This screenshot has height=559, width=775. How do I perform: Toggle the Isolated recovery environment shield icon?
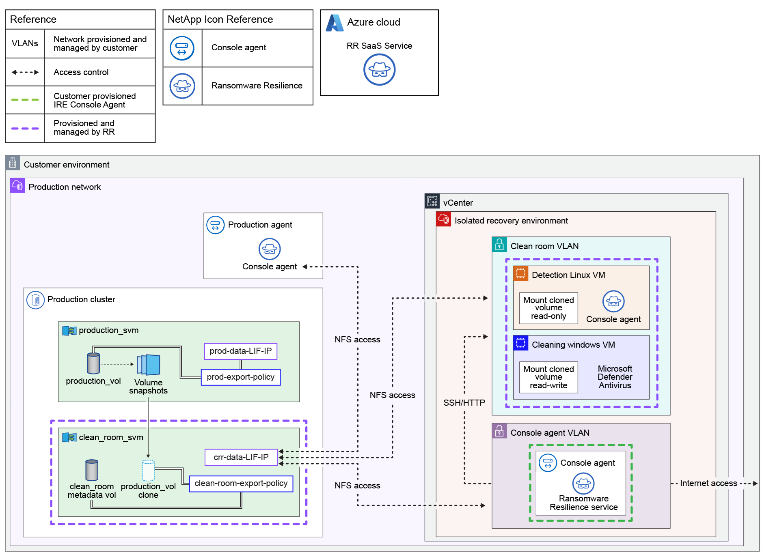444,220
